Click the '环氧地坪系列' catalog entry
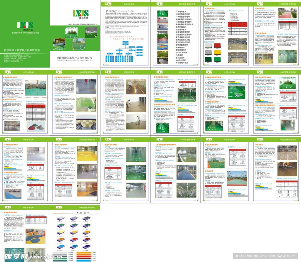This screenshot has width=301, height=262. pyautogui.click(x=181, y=12)
